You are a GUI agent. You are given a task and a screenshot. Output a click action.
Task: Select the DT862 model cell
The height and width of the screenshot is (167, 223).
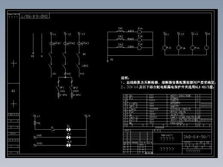[x=175, y=98]
